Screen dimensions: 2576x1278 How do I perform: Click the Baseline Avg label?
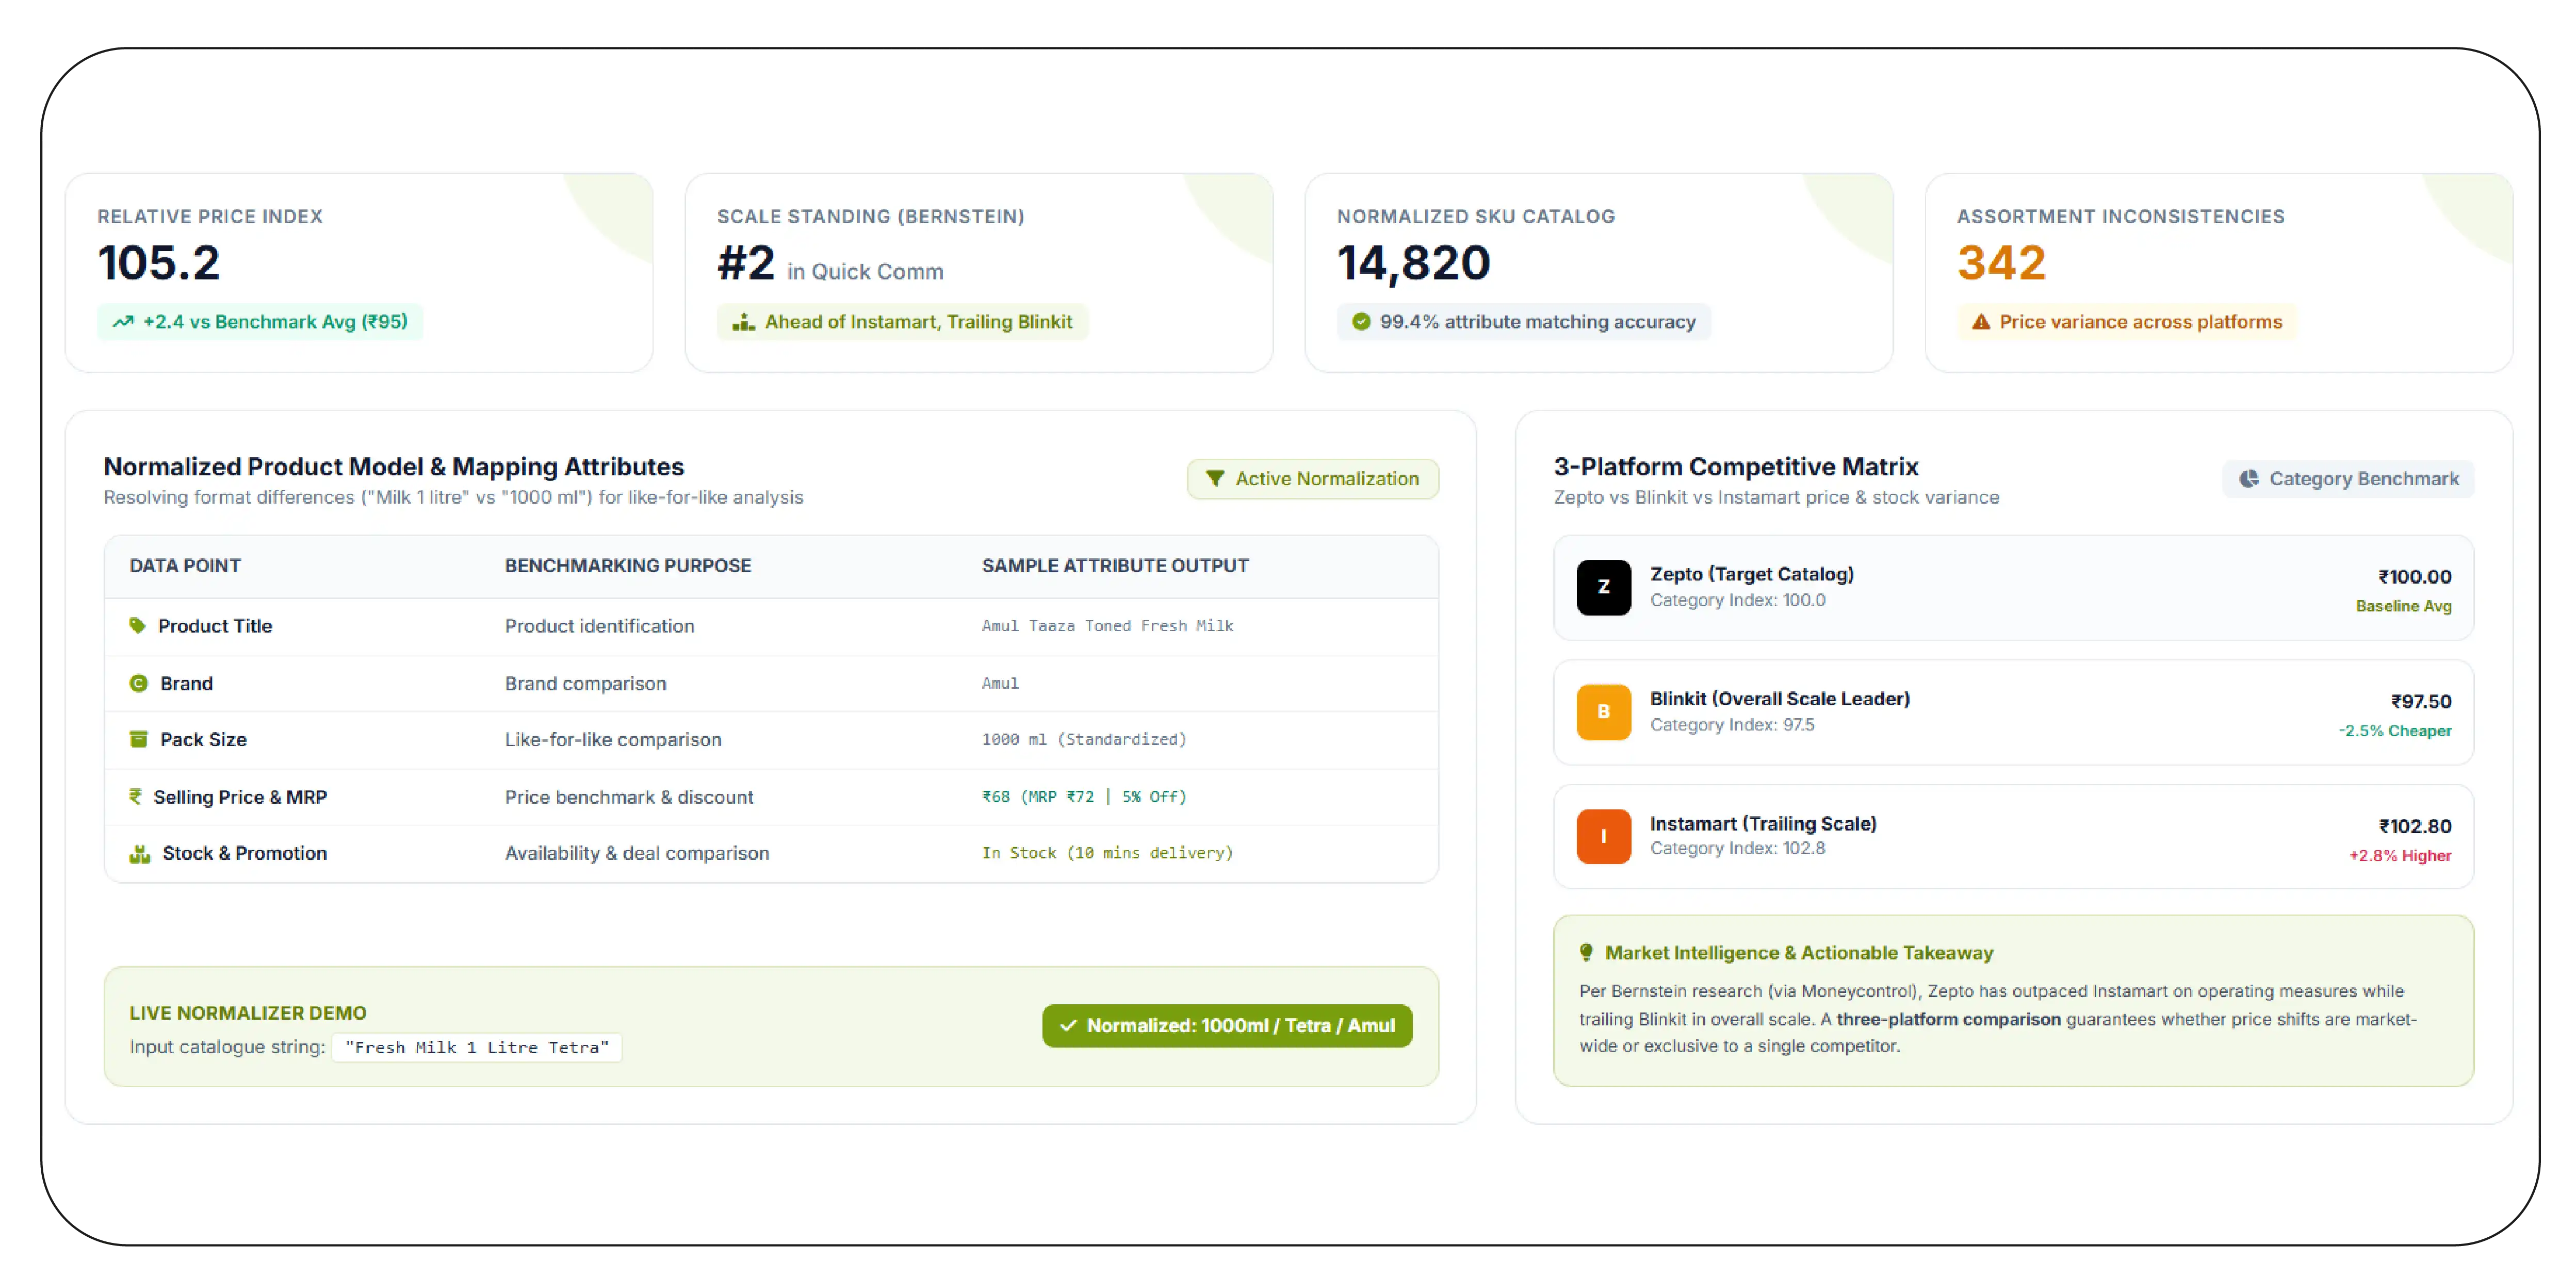2403,606
